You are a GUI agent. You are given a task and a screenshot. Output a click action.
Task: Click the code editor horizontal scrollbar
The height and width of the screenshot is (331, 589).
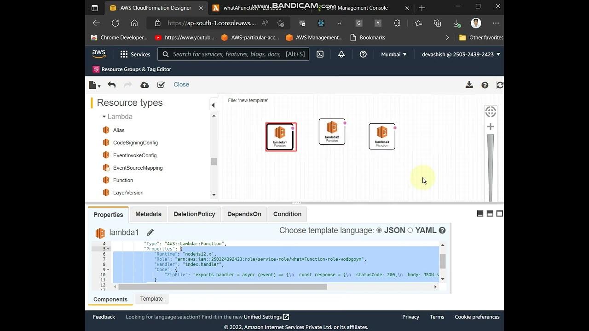(223, 287)
